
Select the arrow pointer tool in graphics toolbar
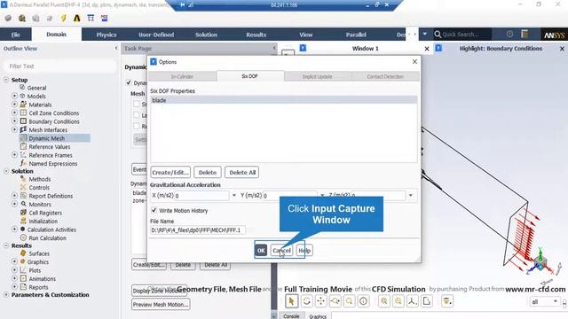point(291,301)
